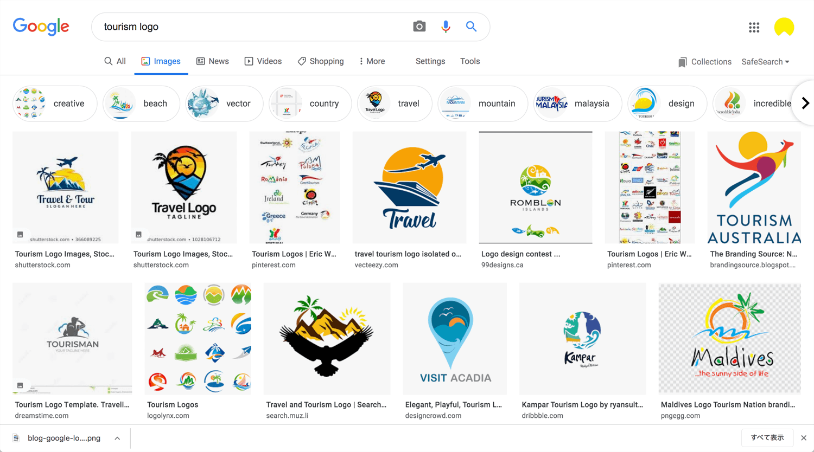Open the dense multi-country logo collage thumbnail
This screenshot has height=452, width=814.
(650, 188)
